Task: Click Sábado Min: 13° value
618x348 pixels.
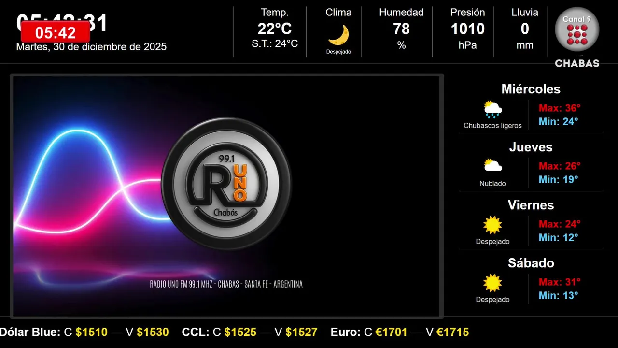Action: point(558,296)
